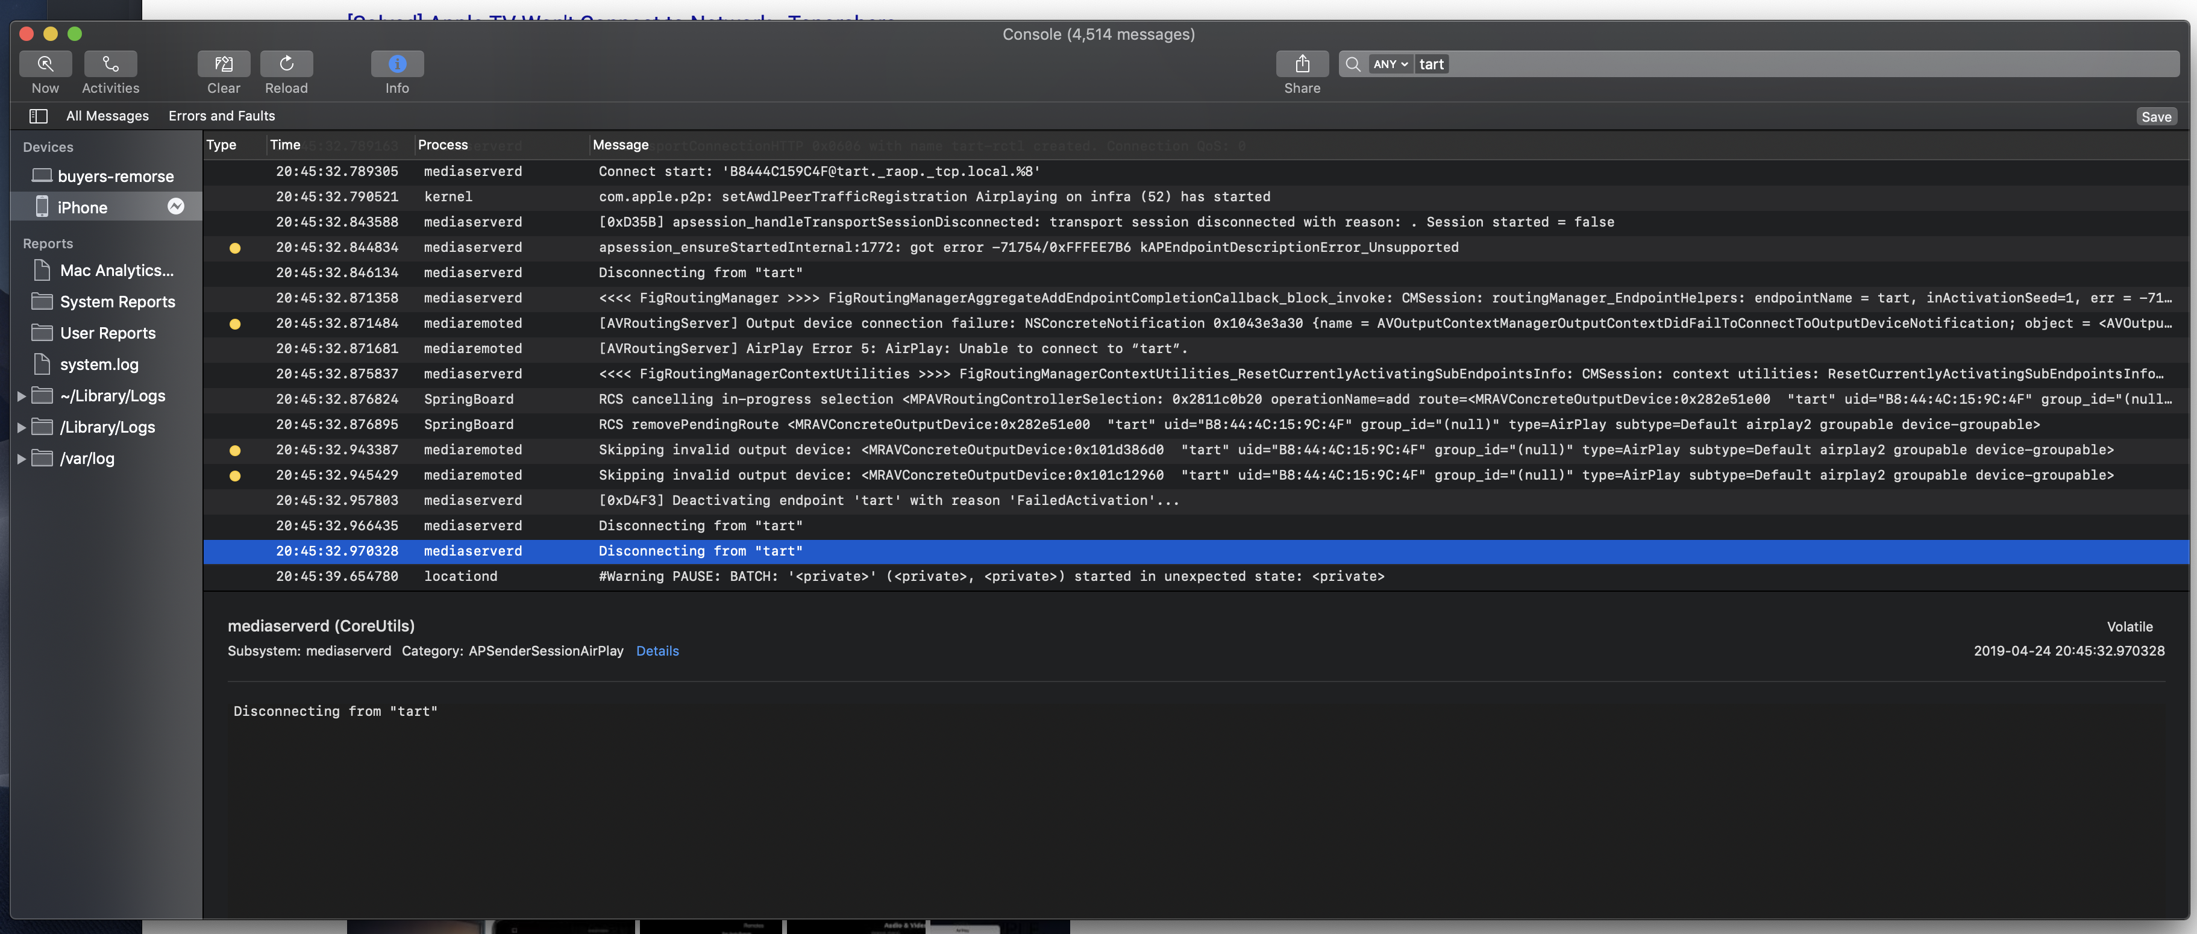Viewport: 2197px width, 934px height.
Task: Select the RCS removePendingRoute row
Action: pyautogui.click(x=1196, y=425)
